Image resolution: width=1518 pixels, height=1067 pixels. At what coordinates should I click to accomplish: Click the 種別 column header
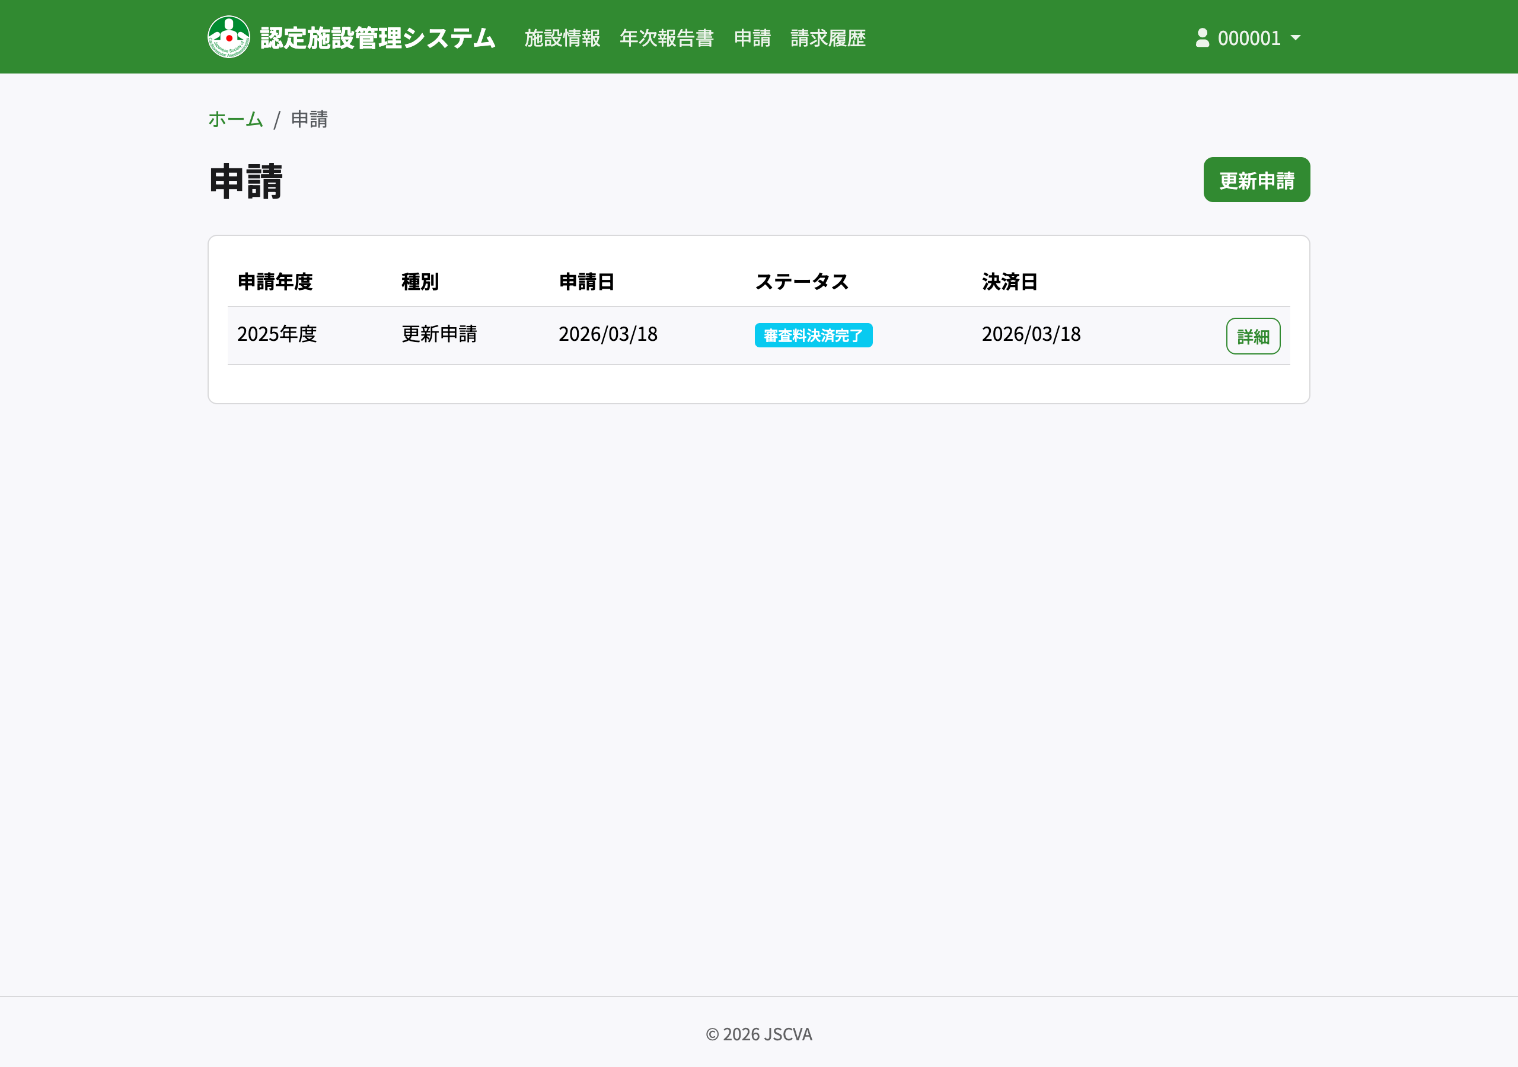click(x=420, y=282)
